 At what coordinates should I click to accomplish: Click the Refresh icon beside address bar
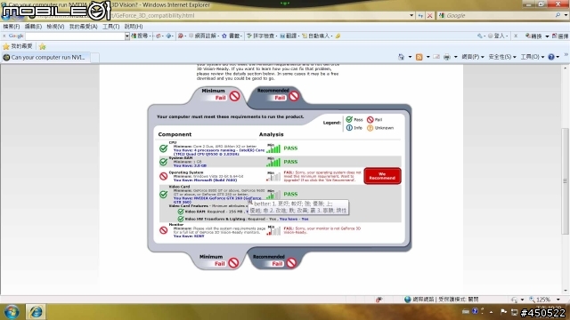pos(420,16)
